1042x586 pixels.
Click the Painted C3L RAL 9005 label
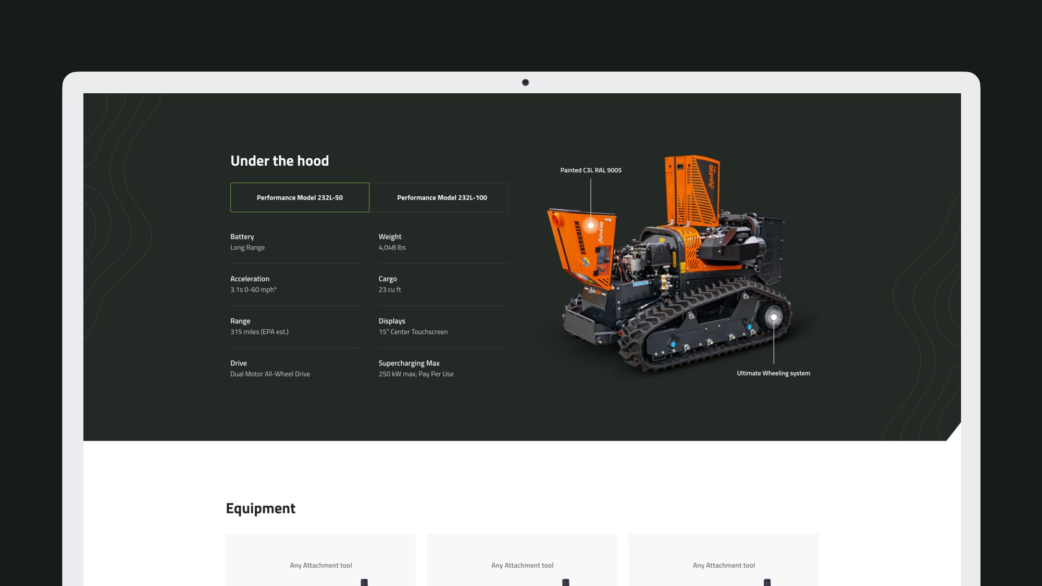pyautogui.click(x=590, y=170)
